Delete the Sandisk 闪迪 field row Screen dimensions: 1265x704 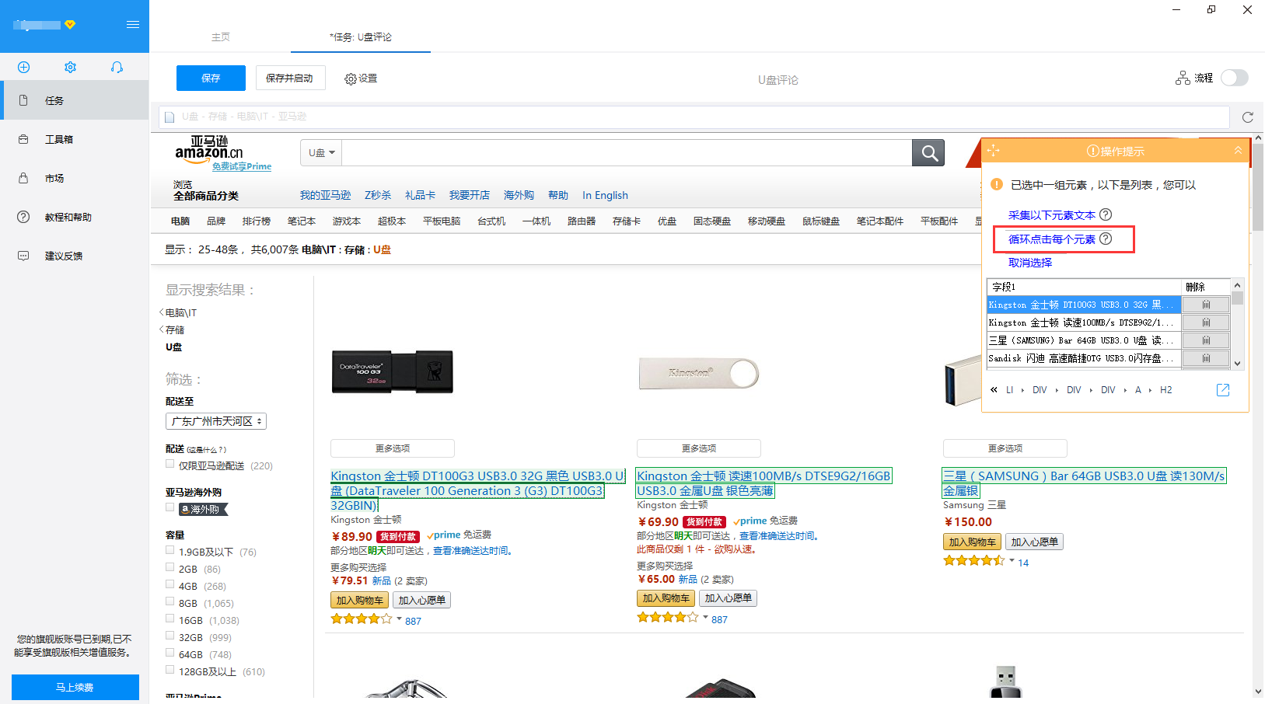1206,358
